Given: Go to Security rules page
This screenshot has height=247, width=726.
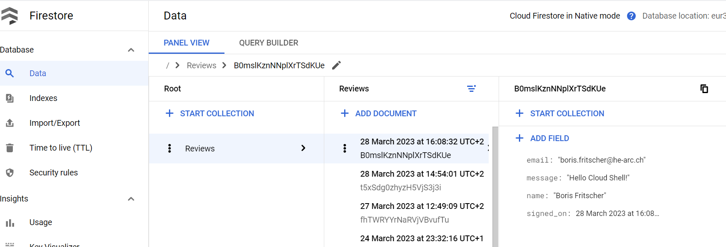Looking at the screenshot, I should [x=53, y=173].
